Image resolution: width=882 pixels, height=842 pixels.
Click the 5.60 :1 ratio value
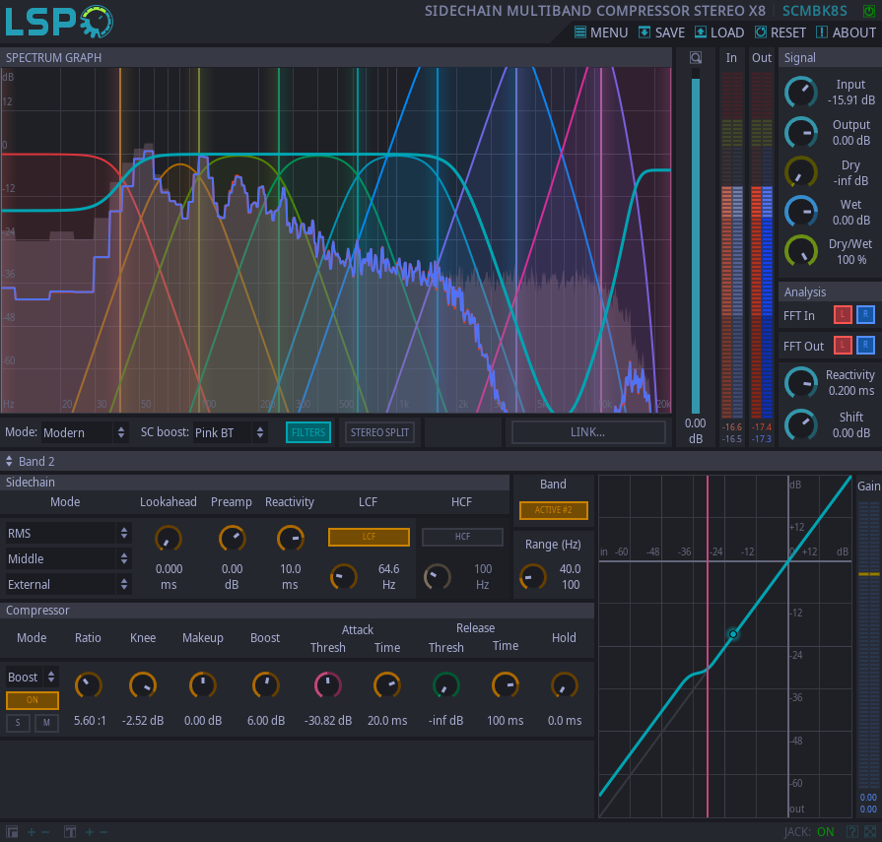90,721
